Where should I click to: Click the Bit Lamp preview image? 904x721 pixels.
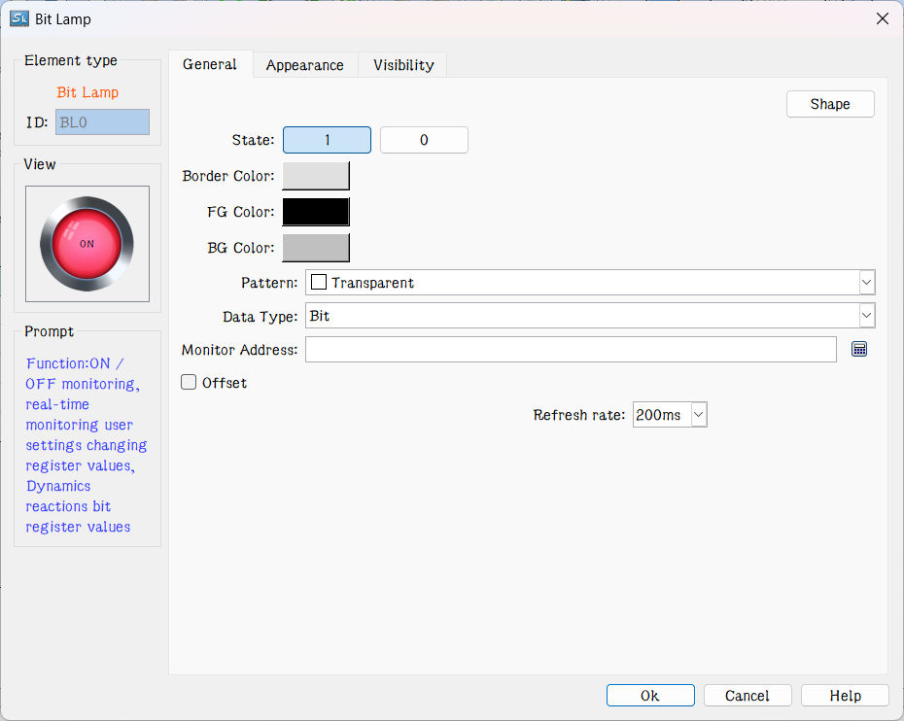(87, 244)
